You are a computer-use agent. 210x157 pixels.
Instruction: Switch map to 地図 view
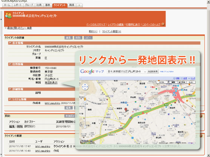173,82
